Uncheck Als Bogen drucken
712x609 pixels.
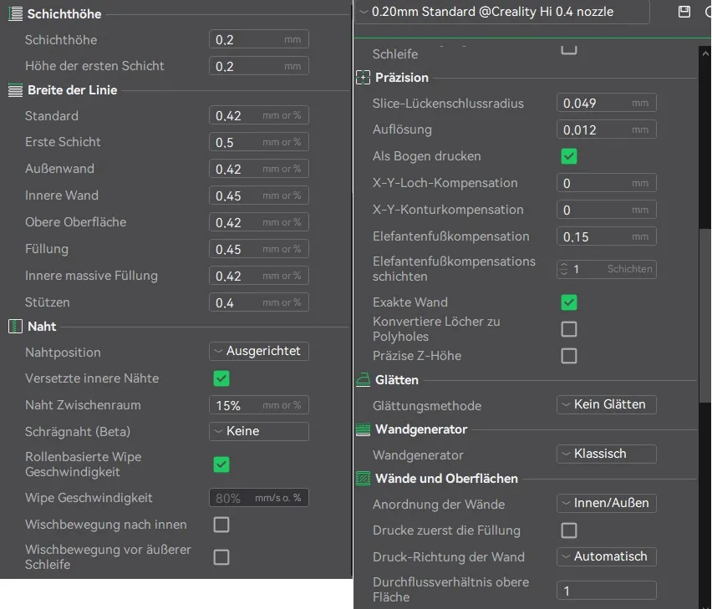click(x=569, y=156)
